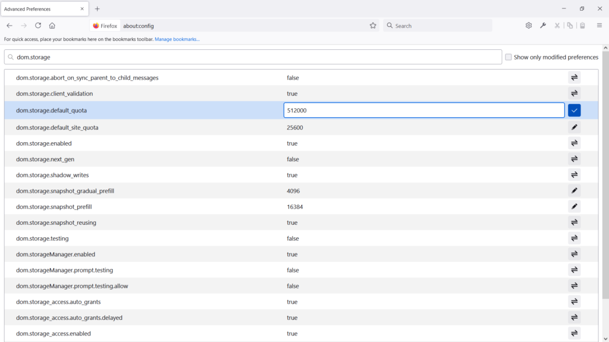The width and height of the screenshot is (609, 342).
Task: Enable Show only modified preferences checkbox
Action: pos(508,57)
